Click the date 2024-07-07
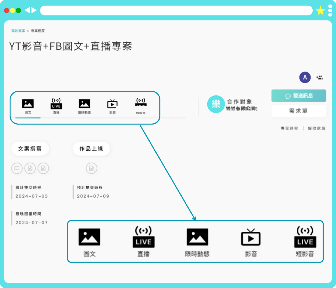Image resolution: width=336 pixels, height=288 pixels. [x=31, y=223]
